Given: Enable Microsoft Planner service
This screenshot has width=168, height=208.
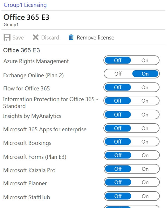Looking at the screenshot, I should click(x=145, y=182).
